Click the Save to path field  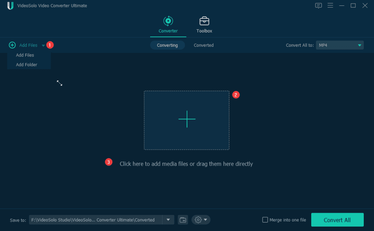click(95, 220)
